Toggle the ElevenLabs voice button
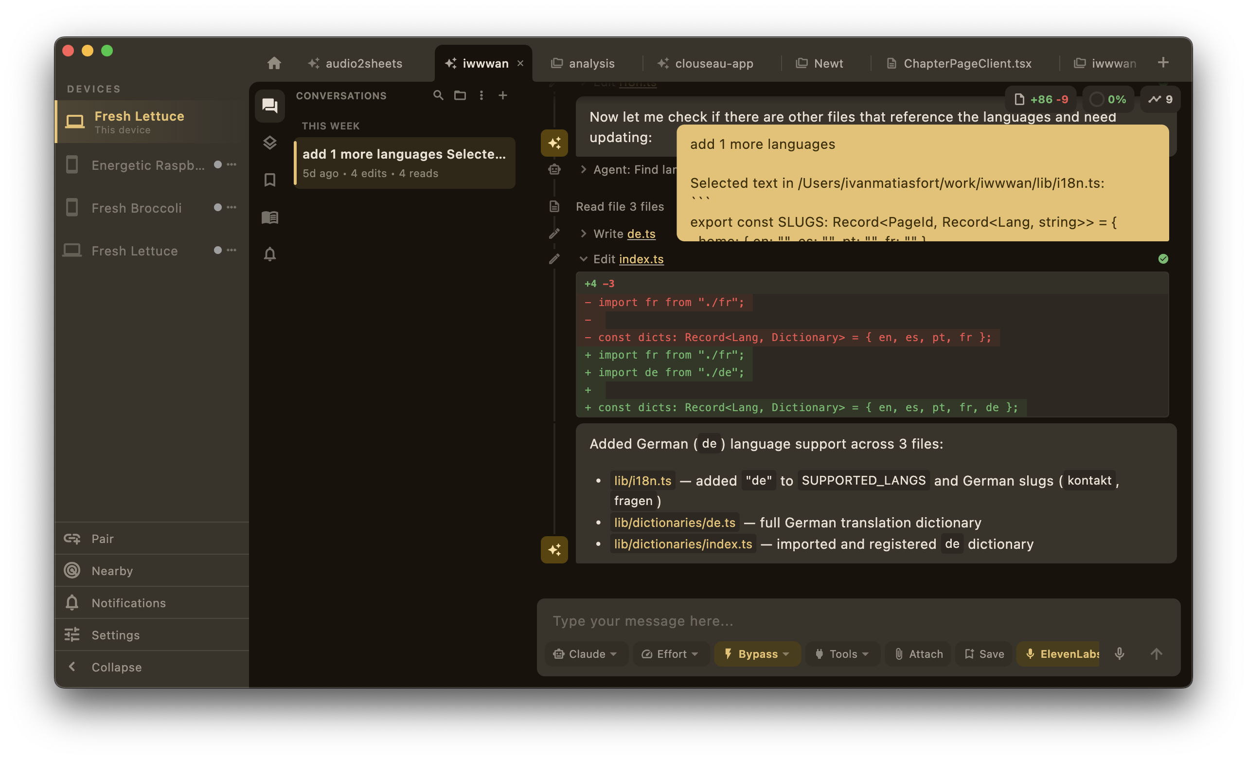 [x=1059, y=653]
